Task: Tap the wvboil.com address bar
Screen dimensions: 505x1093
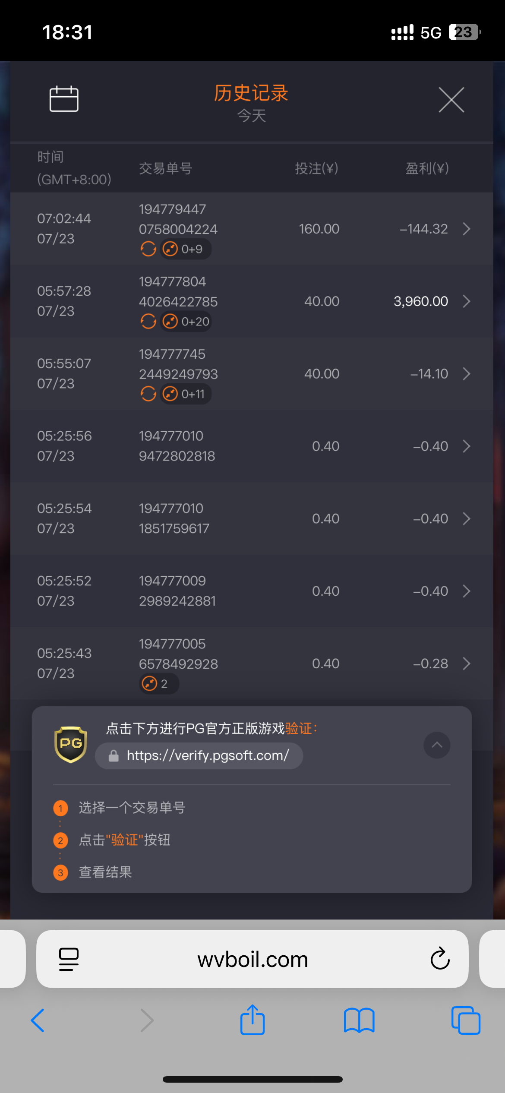Action: click(x=252, y=959)
